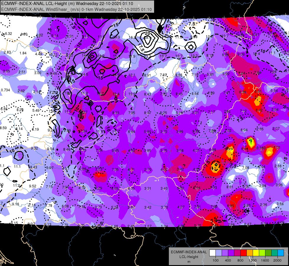Image resolution: width=289 pixels, height=266 pixels.
Task: Click the grid value 5.25
Action: tap(163, 113)
